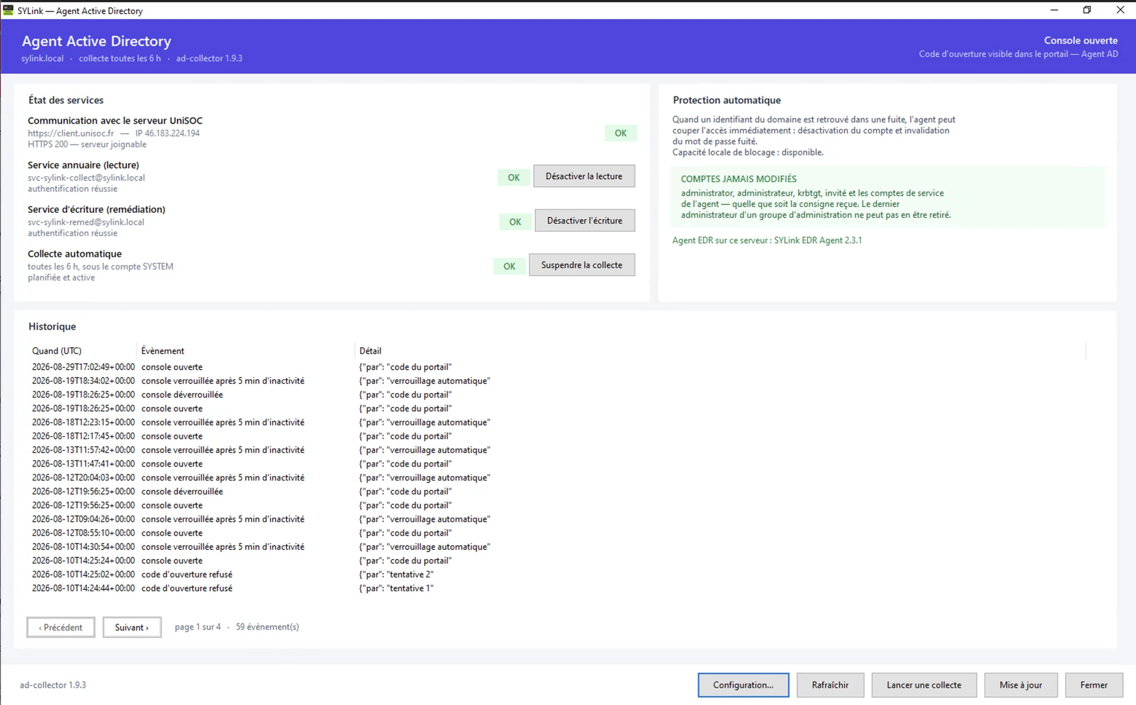
Task: Click the OK badge for UniSOC server communication
Action: [x=621, y=133]
